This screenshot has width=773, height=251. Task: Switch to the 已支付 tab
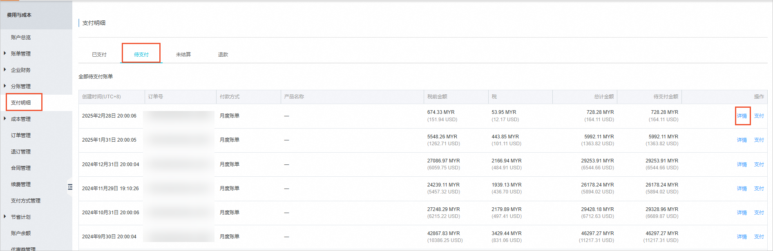(99, 55)
